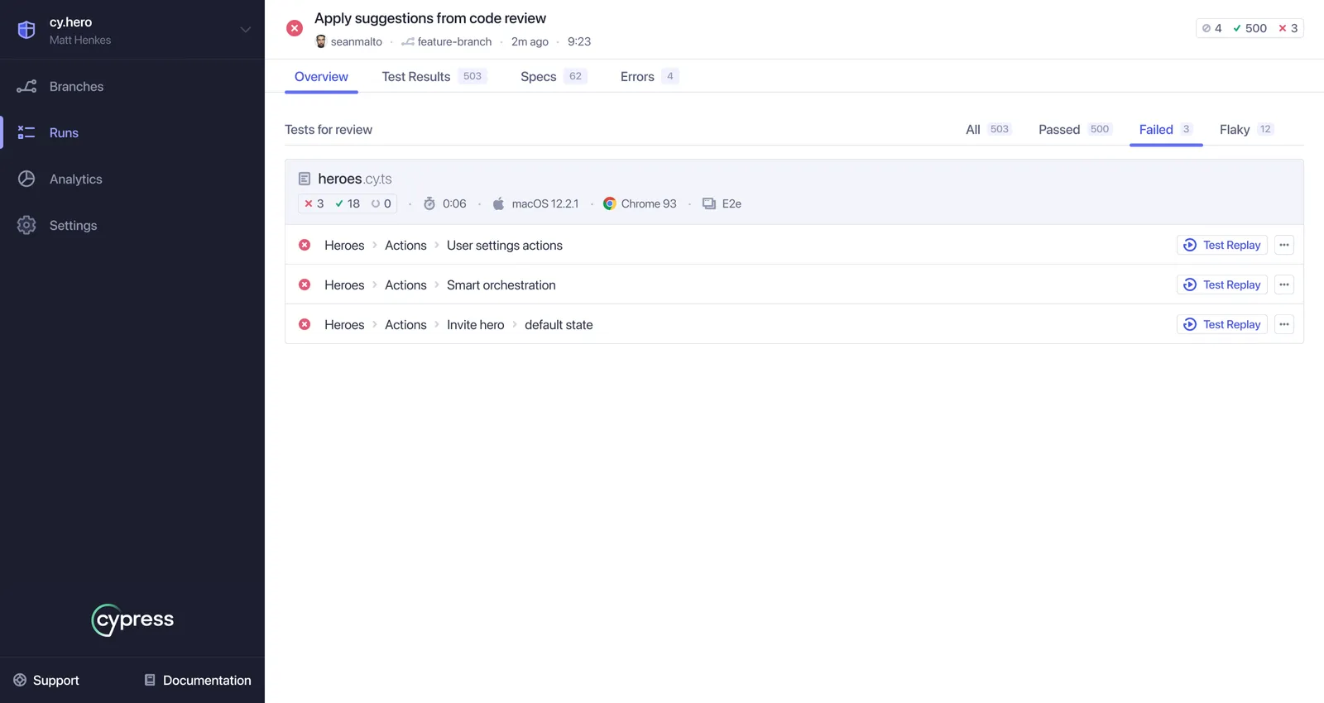This screenshot has height=703, width=1324.
Task: Open the Errors tab
Action: click(637, 77)
